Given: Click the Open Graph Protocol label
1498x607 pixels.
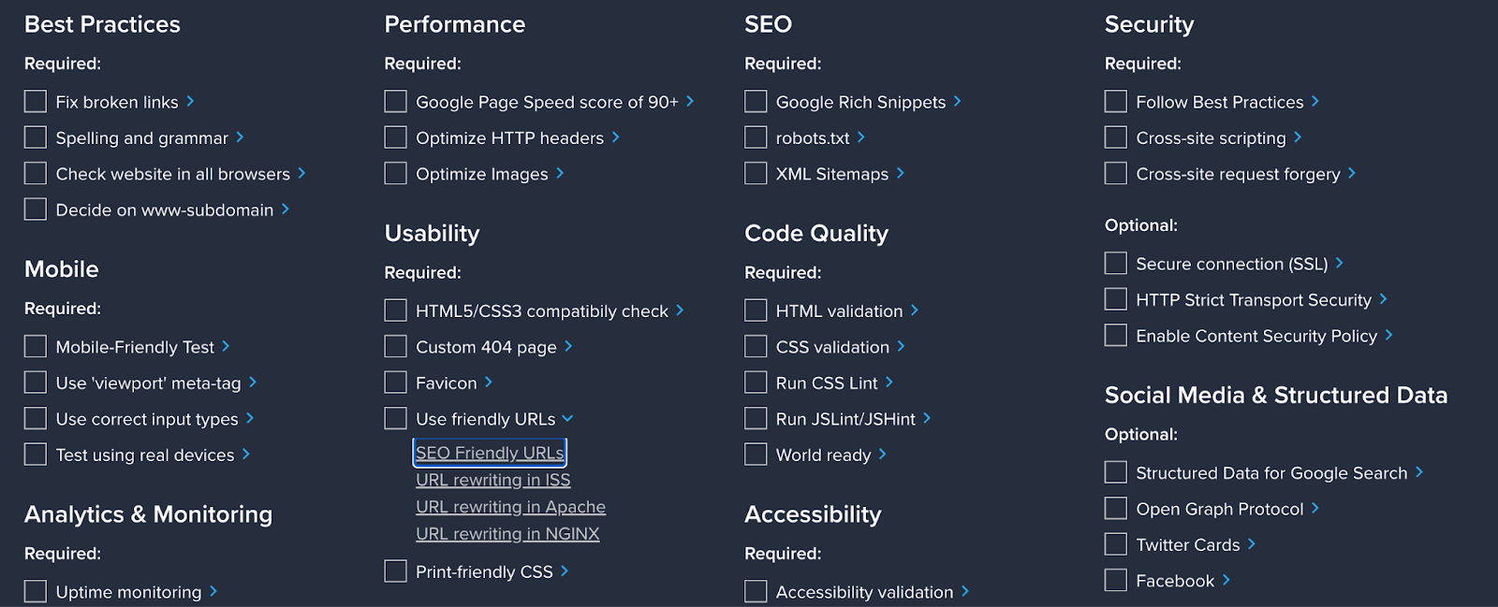Looking at the screenshot, I should 1220,510.
